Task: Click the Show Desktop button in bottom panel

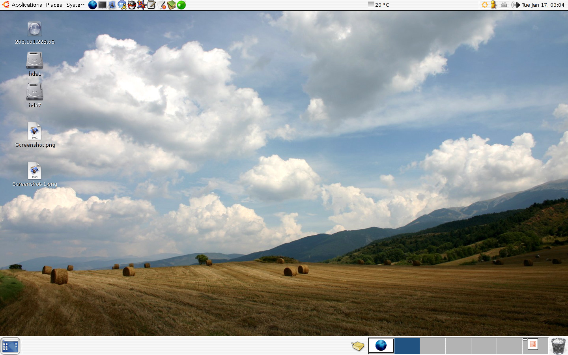Action: tap(10, 346)
